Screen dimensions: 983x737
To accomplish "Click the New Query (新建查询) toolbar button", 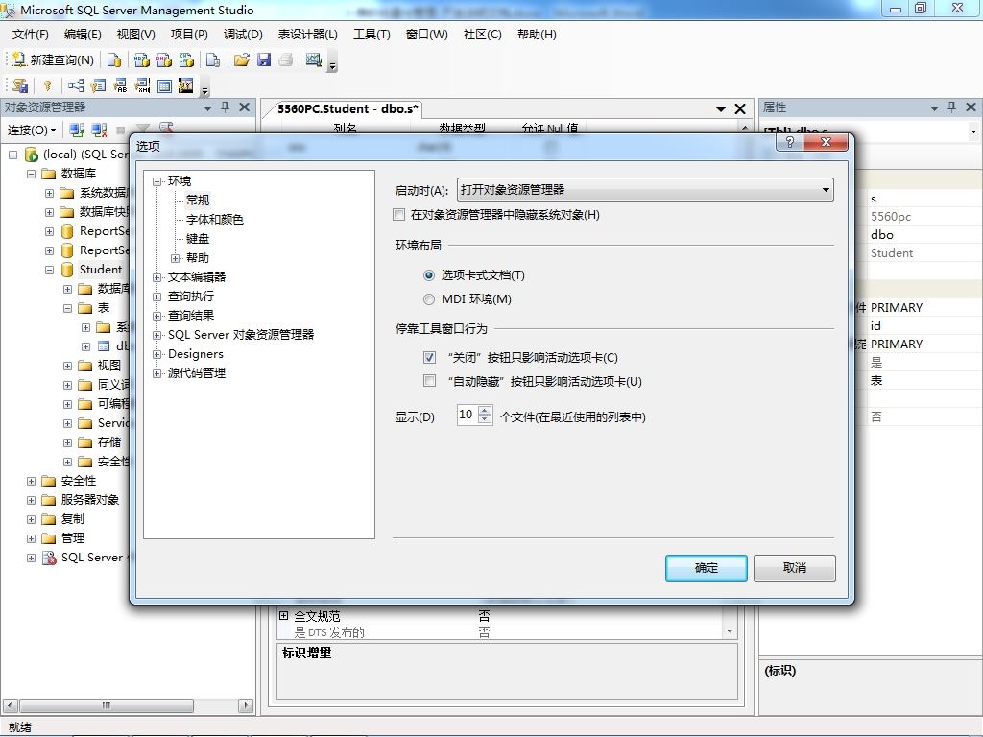I will click(x=54, y=60).
